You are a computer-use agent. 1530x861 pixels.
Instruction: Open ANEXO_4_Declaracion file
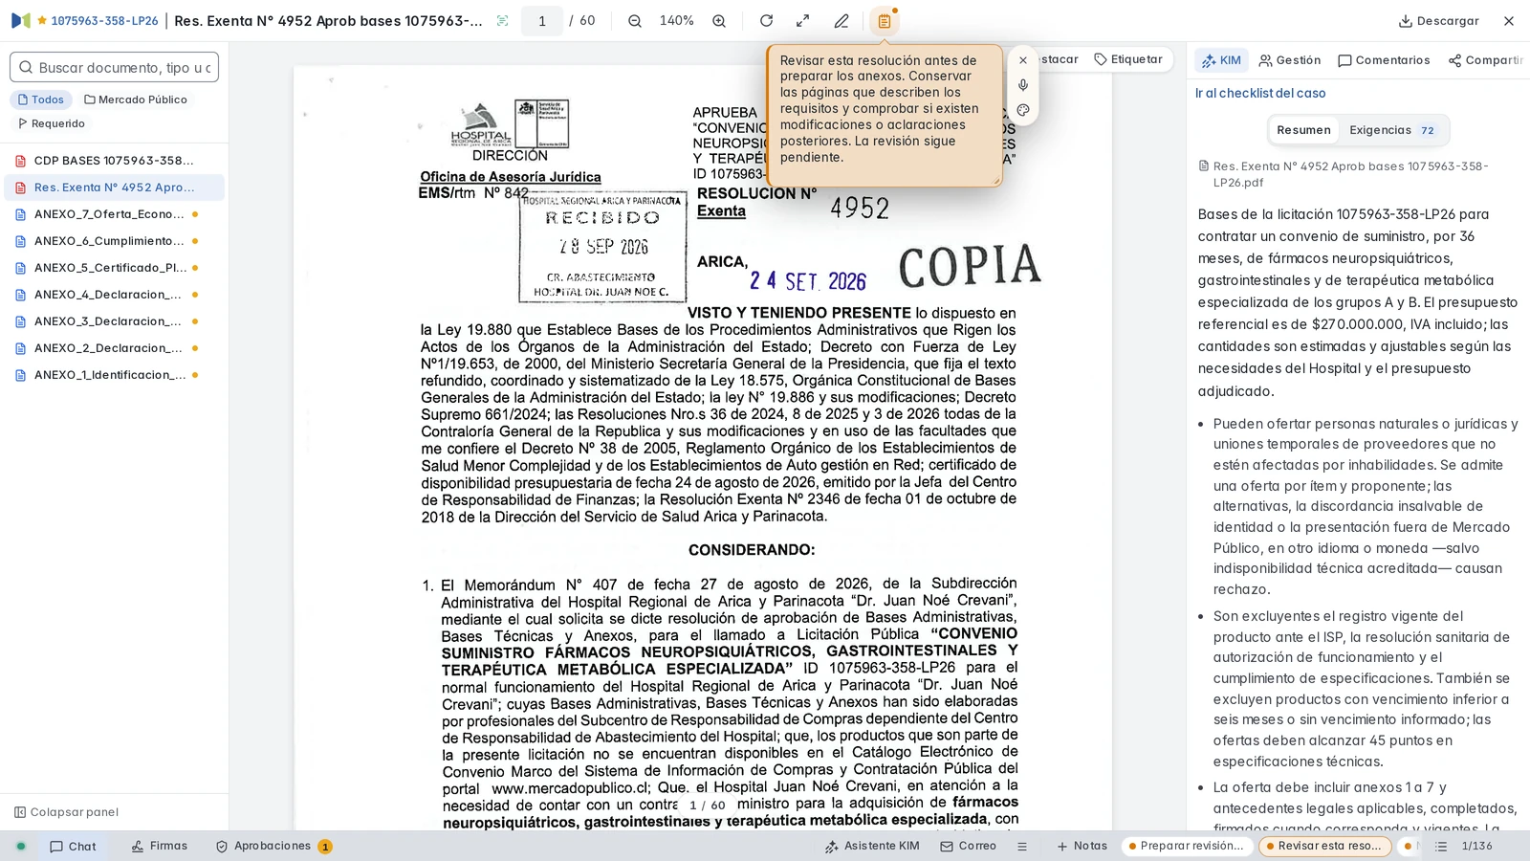click(x=114, y=295)
